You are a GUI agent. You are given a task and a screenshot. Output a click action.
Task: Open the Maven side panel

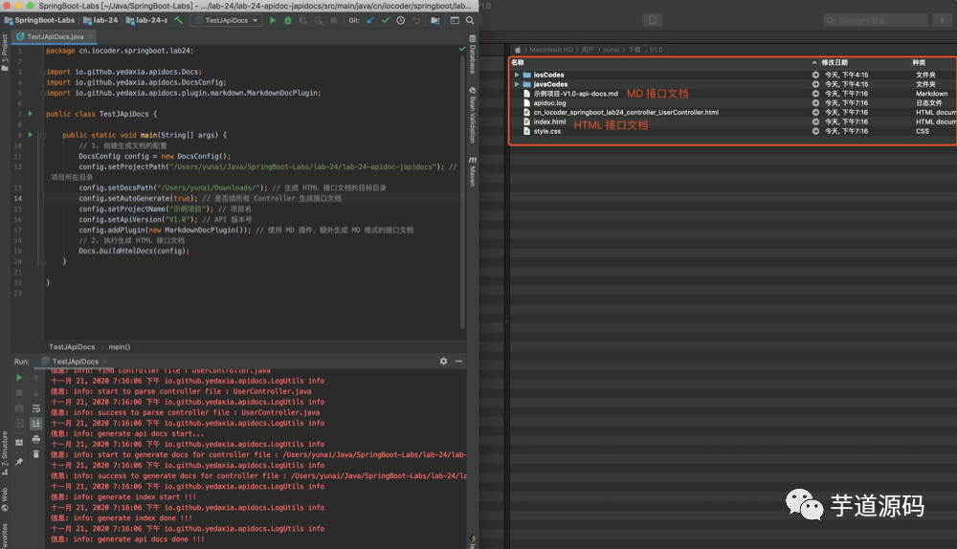pos(473,171)
